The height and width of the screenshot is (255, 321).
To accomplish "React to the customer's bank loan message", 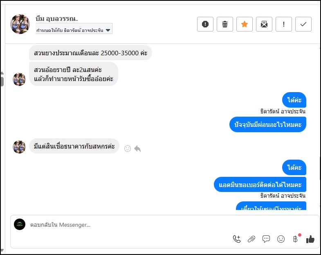I will [127, 149].
